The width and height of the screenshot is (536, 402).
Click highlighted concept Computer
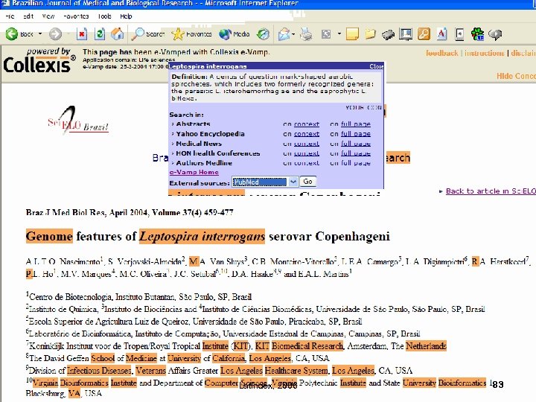pyautogui.click(x=221, y=383)
